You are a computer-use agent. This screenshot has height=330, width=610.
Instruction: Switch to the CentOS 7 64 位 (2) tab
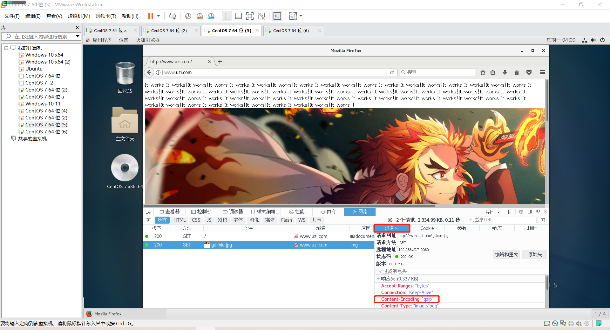(168, 30)
